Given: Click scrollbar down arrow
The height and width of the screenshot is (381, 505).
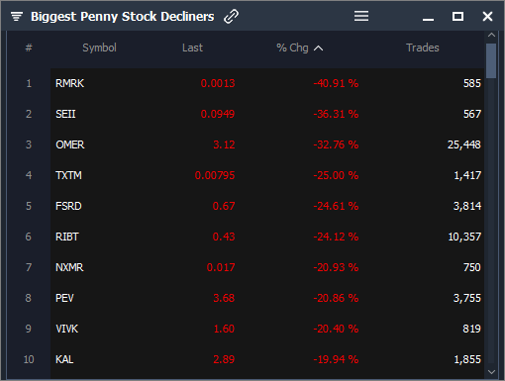Looking at the screenshot, I should pos(491,372).
